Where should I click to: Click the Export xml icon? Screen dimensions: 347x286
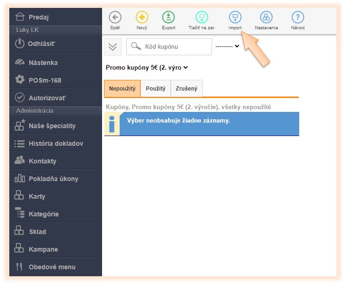coord(169,18)
